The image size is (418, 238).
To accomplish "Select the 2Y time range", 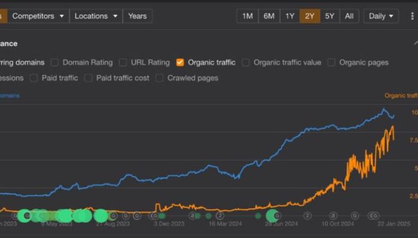I will 310,16.
